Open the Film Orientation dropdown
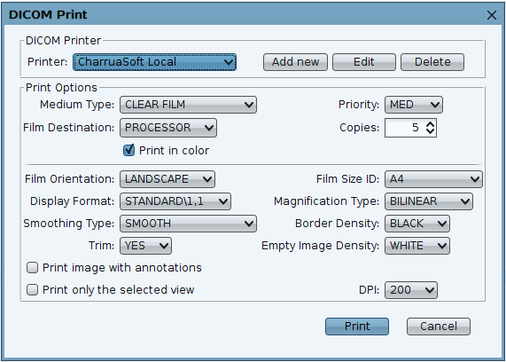The width and height of the screenshot is (506, 362). coord(167,179)
